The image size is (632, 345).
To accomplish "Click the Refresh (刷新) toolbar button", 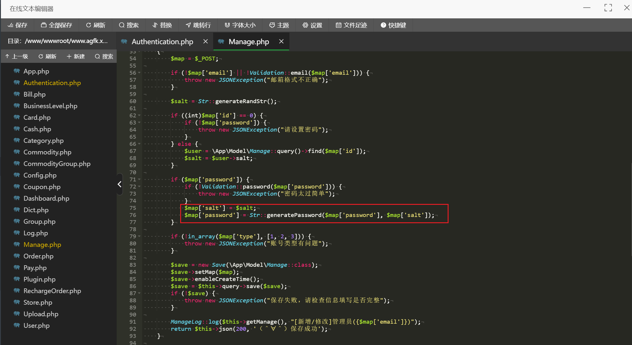I will coord(96,25).
